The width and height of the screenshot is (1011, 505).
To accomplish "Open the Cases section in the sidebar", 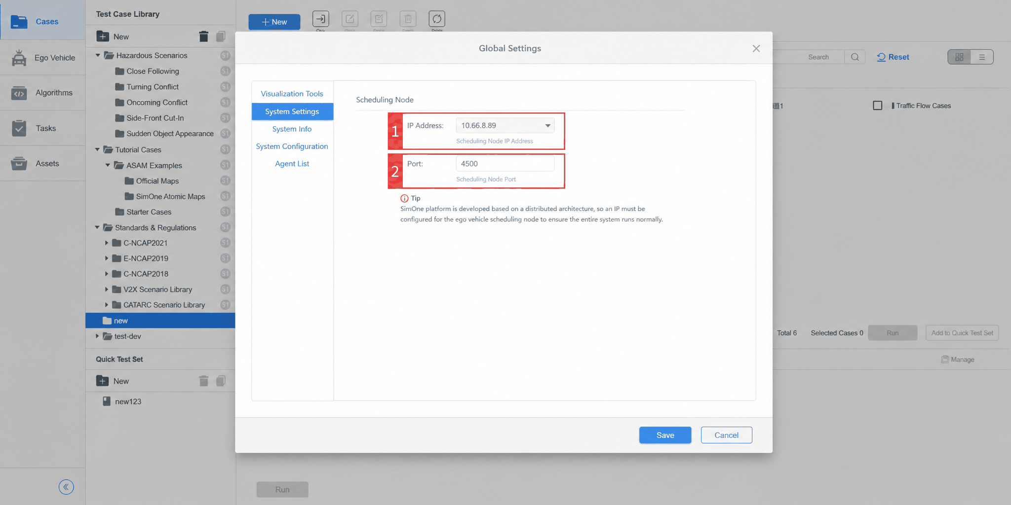I will pos(42,21).
